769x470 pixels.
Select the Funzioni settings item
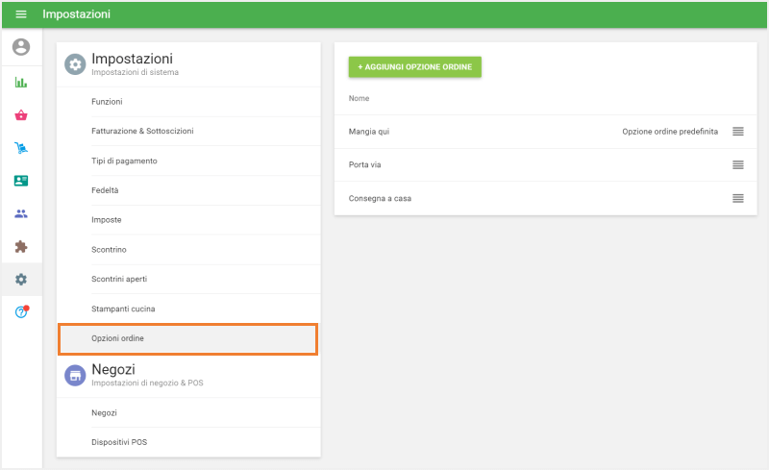point(107,101)
